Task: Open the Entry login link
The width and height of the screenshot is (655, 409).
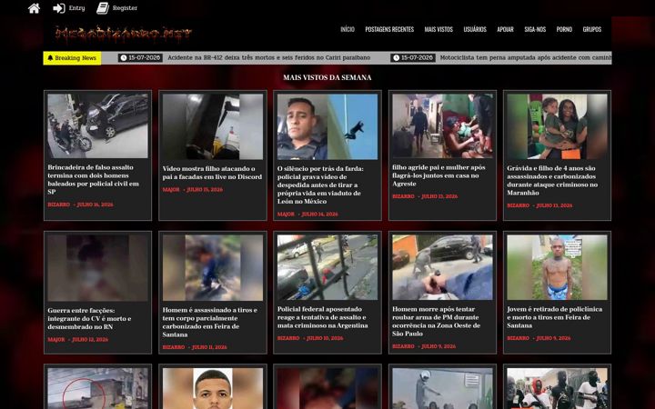Action: pyautogui.click(x=76, y=8)
